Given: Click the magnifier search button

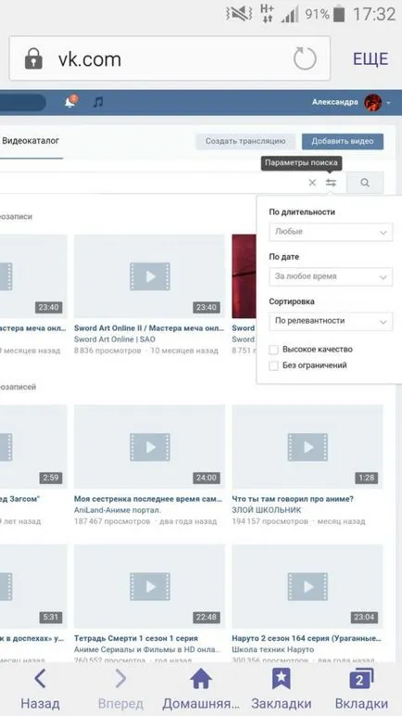Looking at the screenshot, I should pyautogui.click(x=365, y=183).
